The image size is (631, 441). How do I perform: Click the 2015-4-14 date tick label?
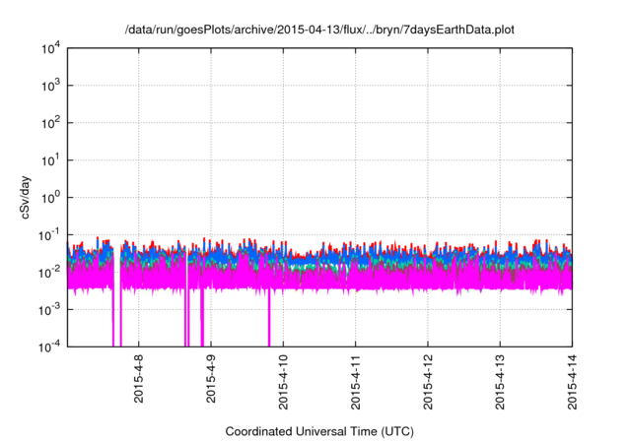click(x=572, y=382)
